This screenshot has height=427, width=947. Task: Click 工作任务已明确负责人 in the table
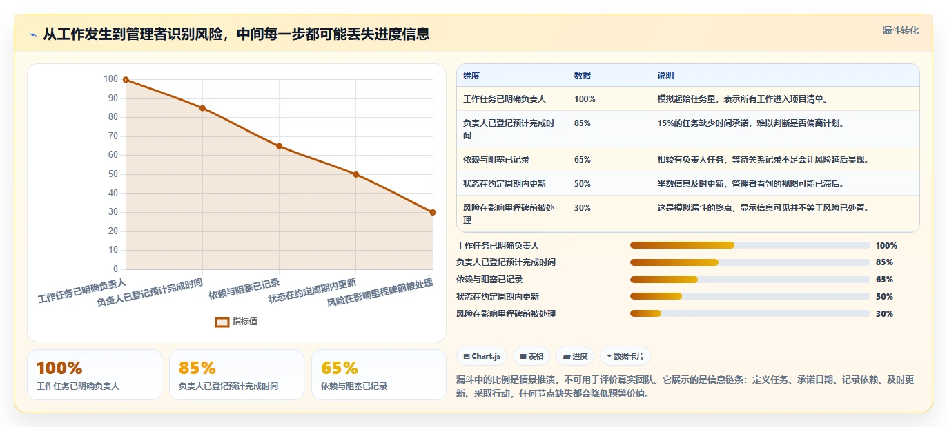coord(505,99)
